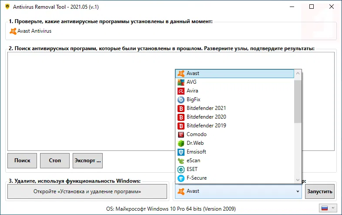
Task: Click the ESET e icon
Action: click(181, 170)
